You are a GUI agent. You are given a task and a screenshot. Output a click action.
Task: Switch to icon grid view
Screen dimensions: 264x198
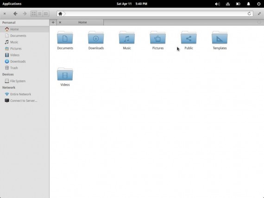click(34, 13)
